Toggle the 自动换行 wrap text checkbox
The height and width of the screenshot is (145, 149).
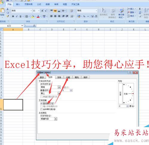pyautogui.click(x=41, y=103)
